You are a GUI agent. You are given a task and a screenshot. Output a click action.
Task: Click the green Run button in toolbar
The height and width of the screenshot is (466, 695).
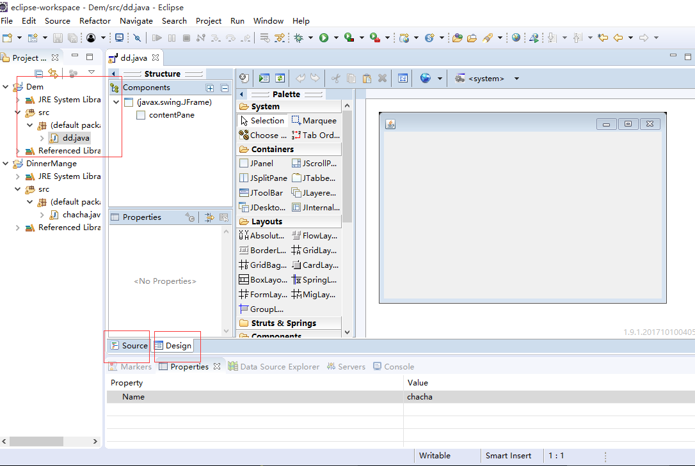324,38
